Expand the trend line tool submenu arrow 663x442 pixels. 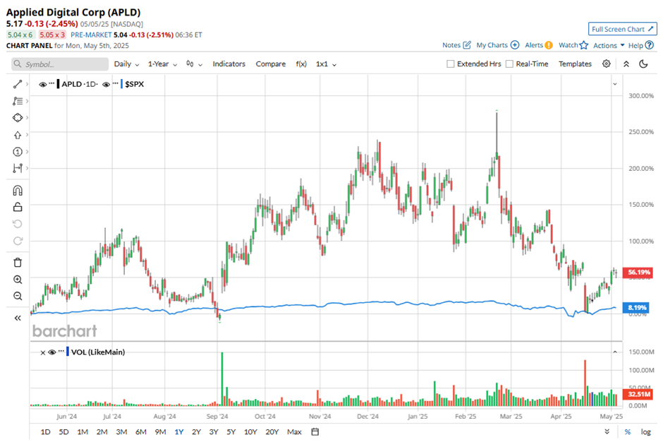pyautogui.click(x=27, y=84)
